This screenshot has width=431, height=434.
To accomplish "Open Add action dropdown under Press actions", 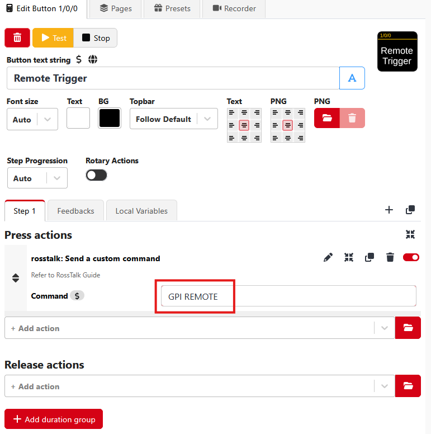I will pos(200,328).
